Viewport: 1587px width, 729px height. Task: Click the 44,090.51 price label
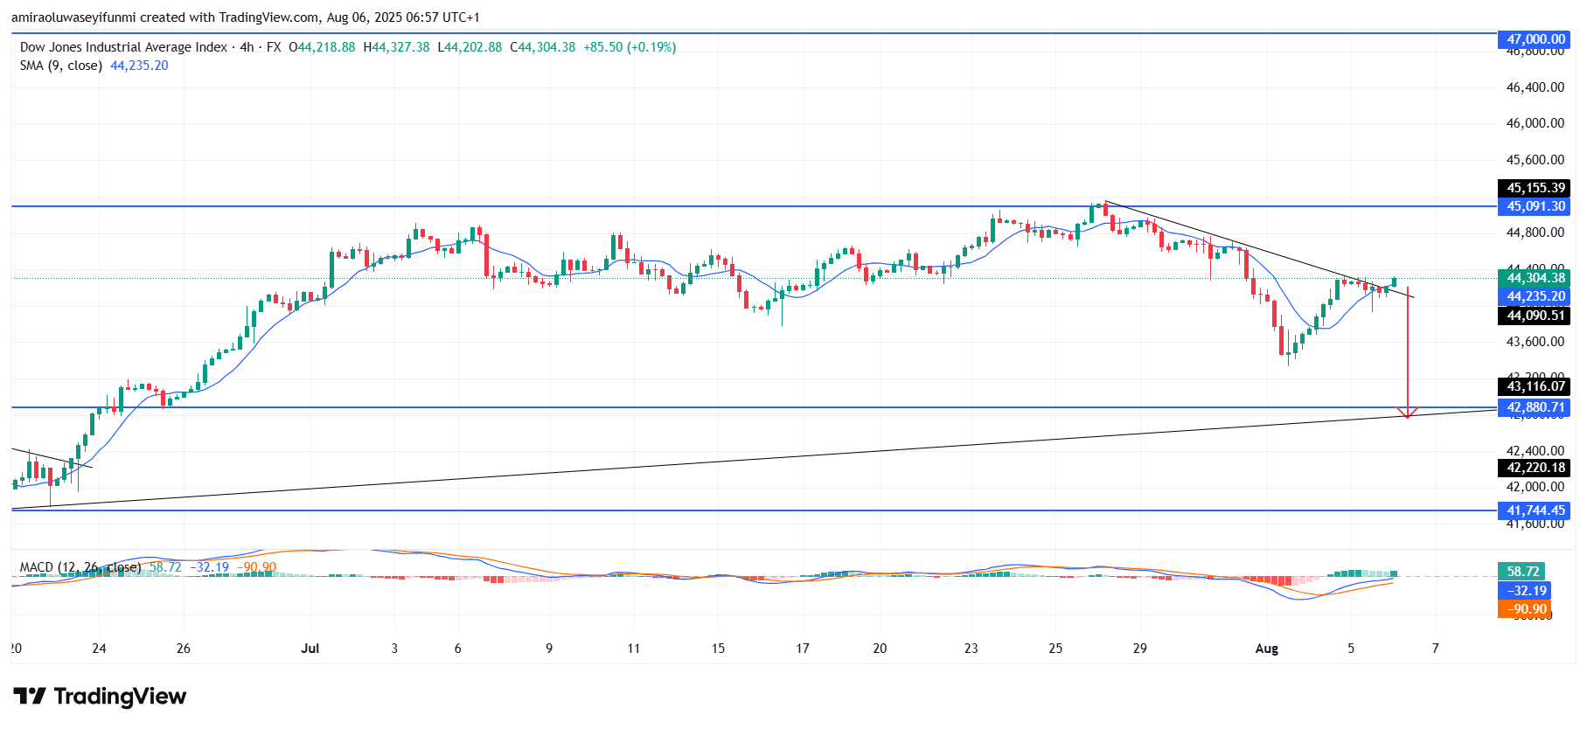[x=1534, y=316]
